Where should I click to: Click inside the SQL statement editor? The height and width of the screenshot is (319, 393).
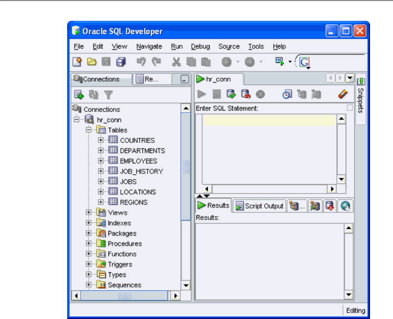click(269, 149)
